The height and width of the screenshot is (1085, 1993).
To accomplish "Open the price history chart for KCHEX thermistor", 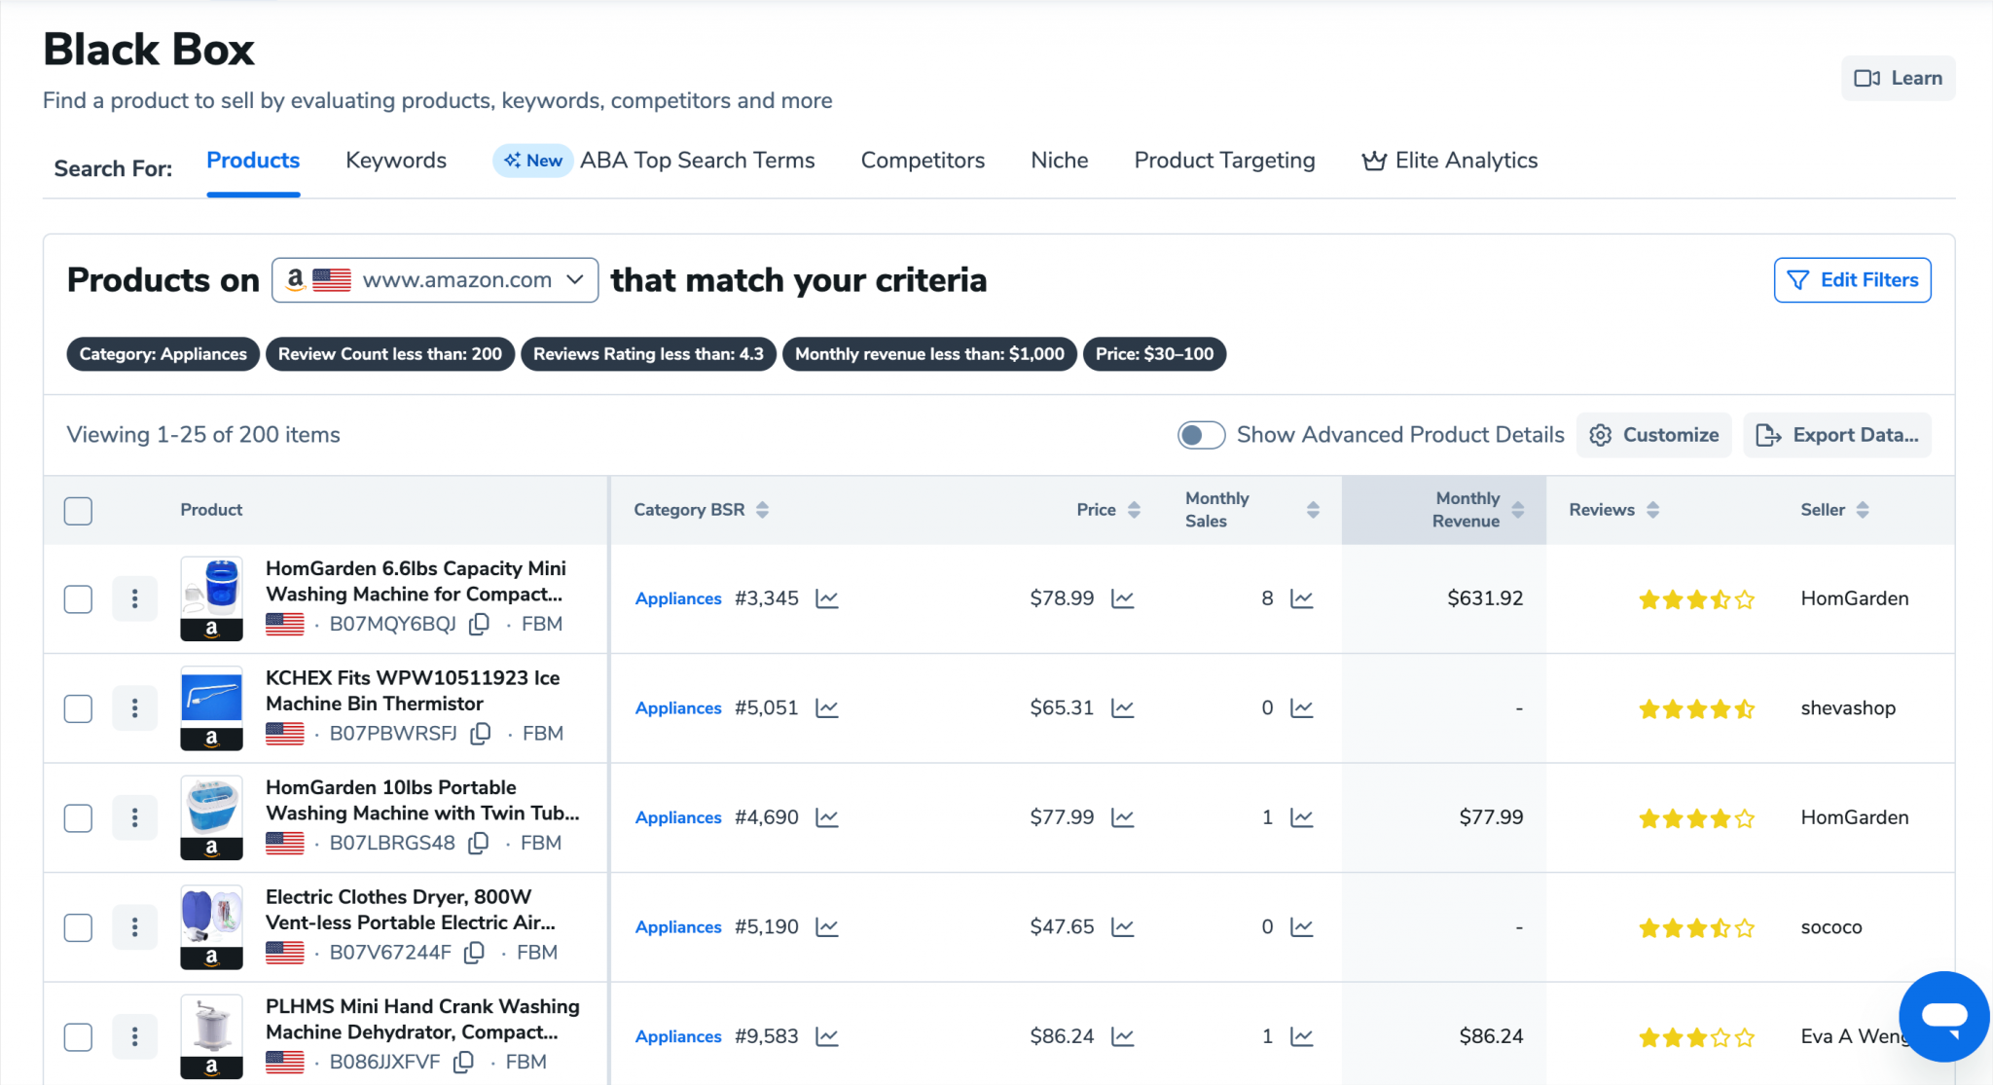I will 1123,707.
